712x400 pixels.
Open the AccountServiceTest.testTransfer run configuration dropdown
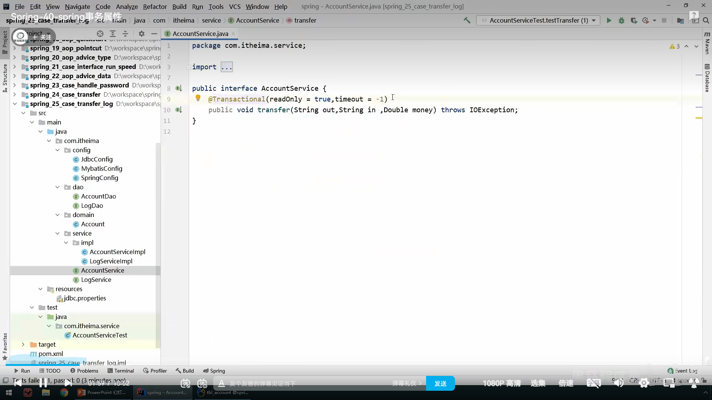click(x=538, y=20)
